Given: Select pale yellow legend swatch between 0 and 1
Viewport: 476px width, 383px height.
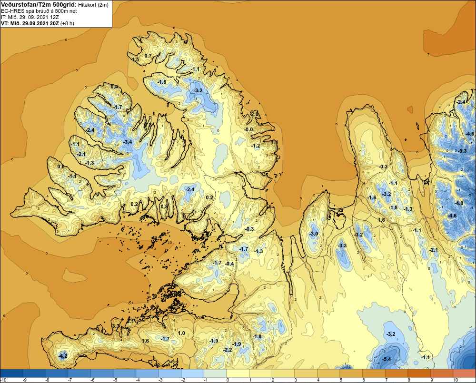Looking at the screenshot, I should pos(238,373).
